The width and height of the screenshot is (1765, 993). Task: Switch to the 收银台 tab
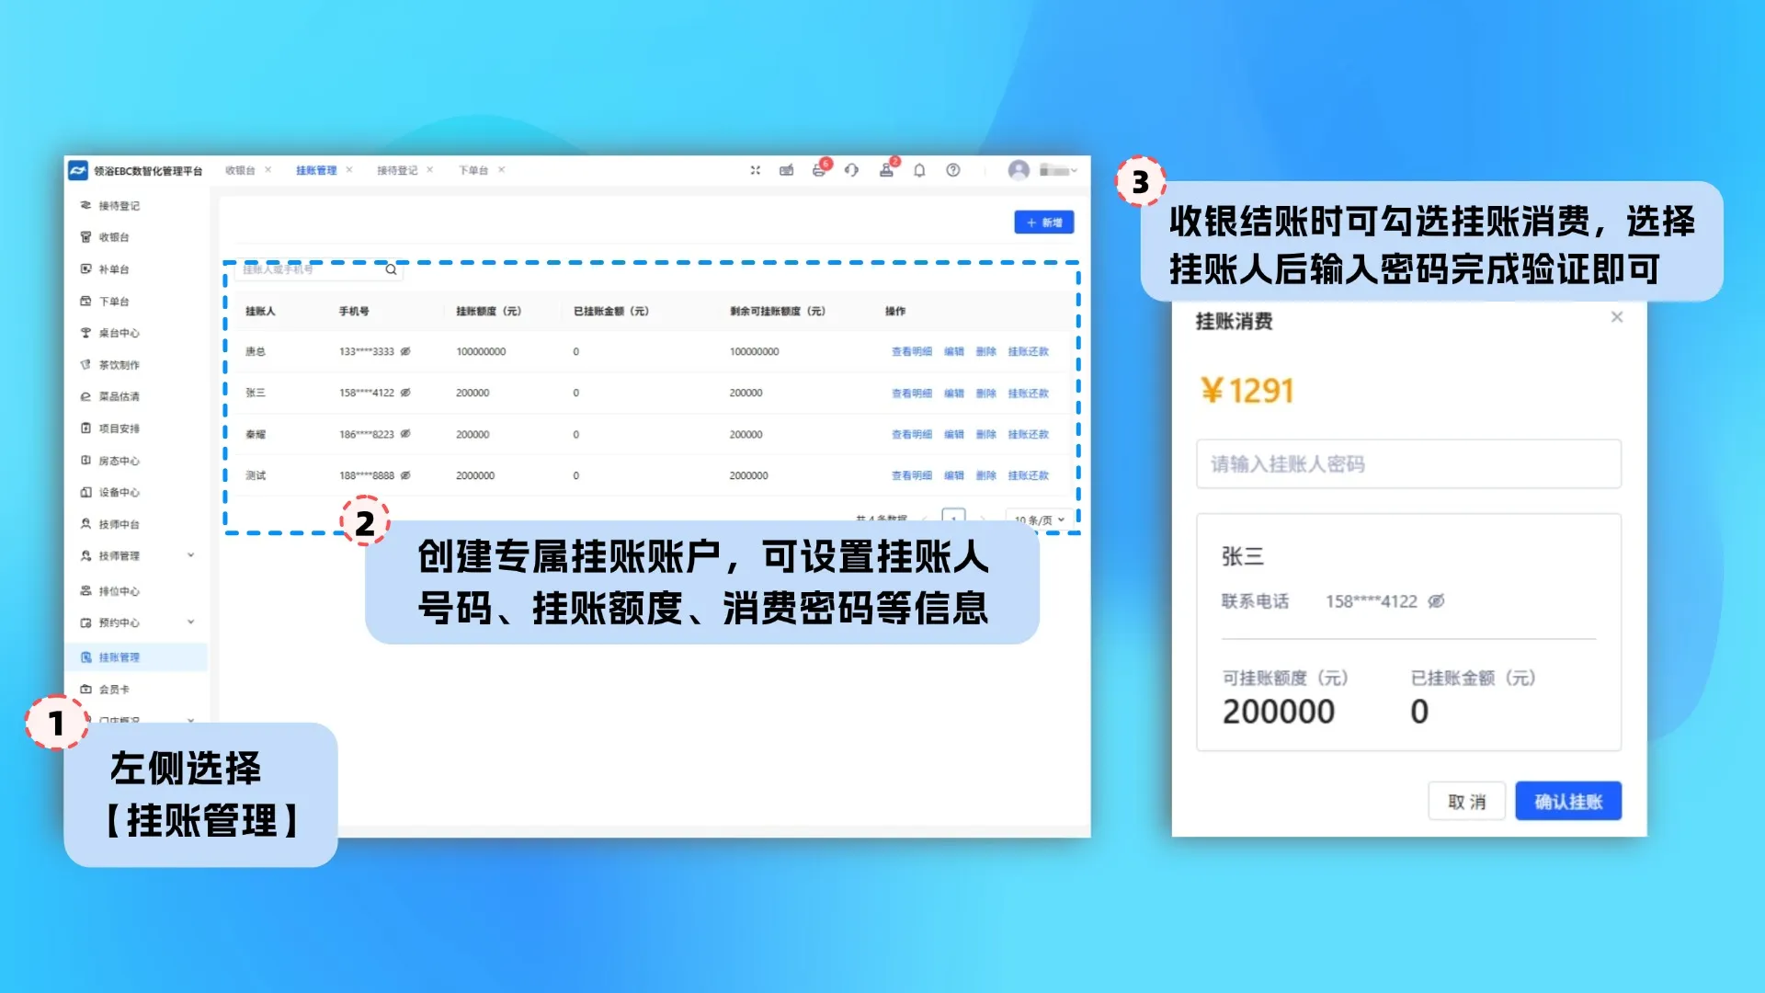240,170
